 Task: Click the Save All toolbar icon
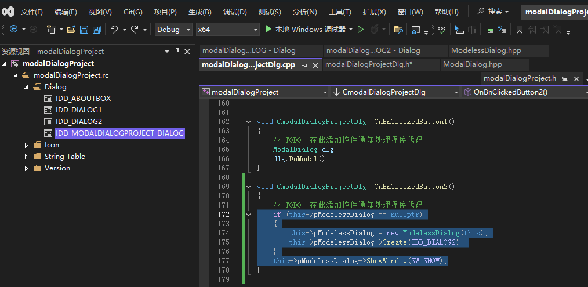[x=96, y=30]
